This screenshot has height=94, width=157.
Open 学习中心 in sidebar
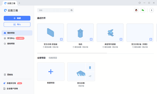(11, 38)
